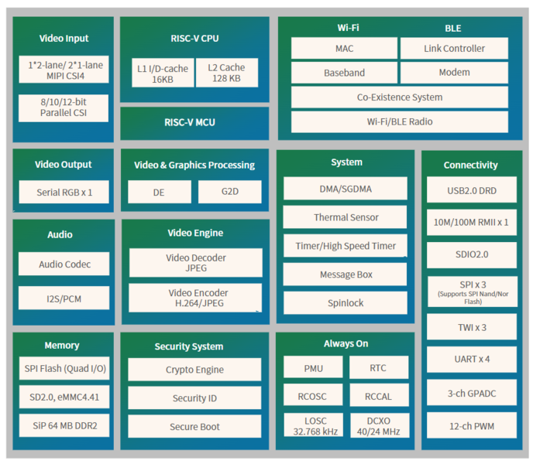The image size is (533, 464).
Task: Select the Wi-Fi MAC box
Action: [x=344, y=49]
